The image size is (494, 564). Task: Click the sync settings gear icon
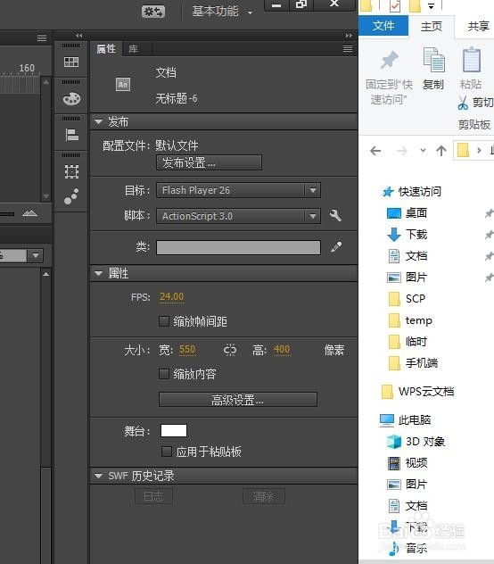coord(153,12)
